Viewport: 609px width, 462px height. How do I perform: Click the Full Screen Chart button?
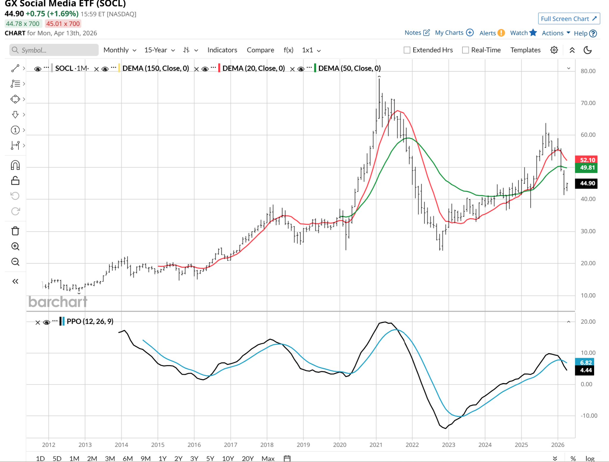coord(569,19)
